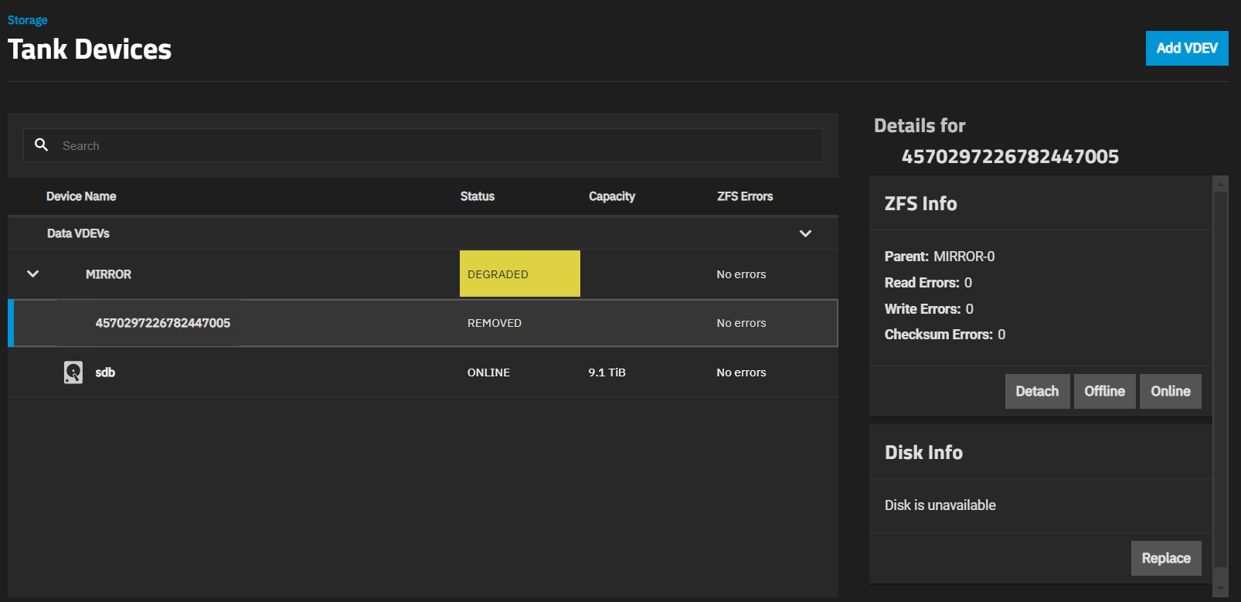Collapse the MIRROR vdev row

pyautogui.click(x=32, y=274)
